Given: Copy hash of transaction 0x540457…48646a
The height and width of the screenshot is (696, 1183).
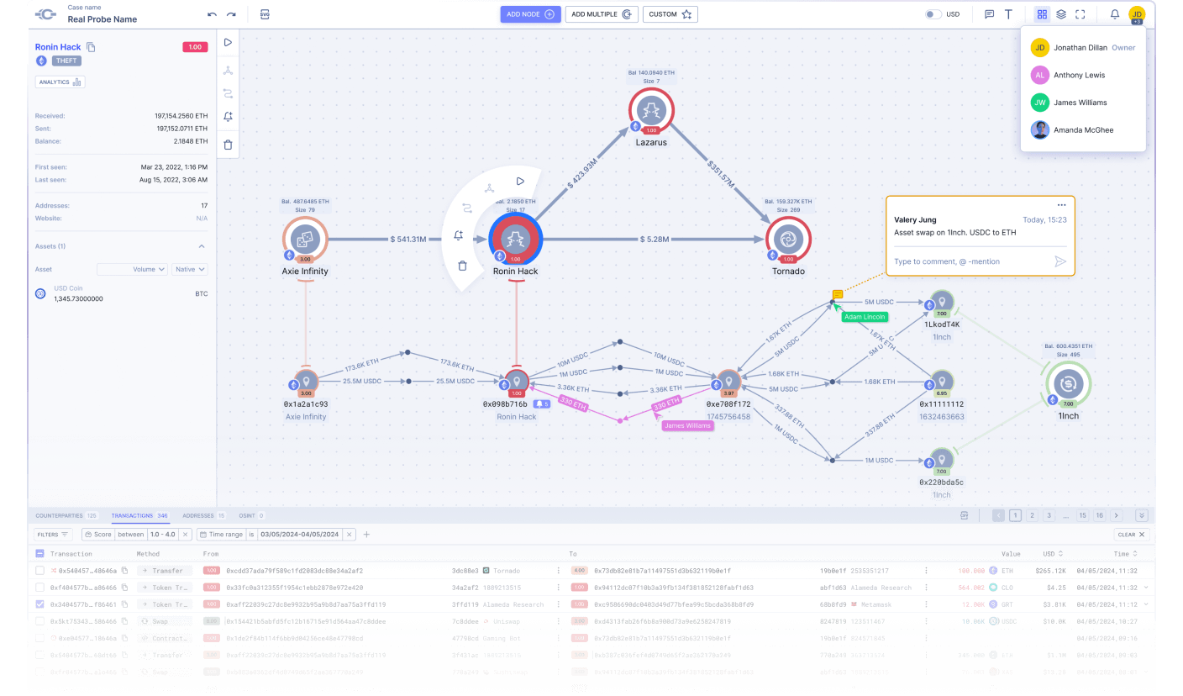Looking at the screenshot, I should coord(124,571).
